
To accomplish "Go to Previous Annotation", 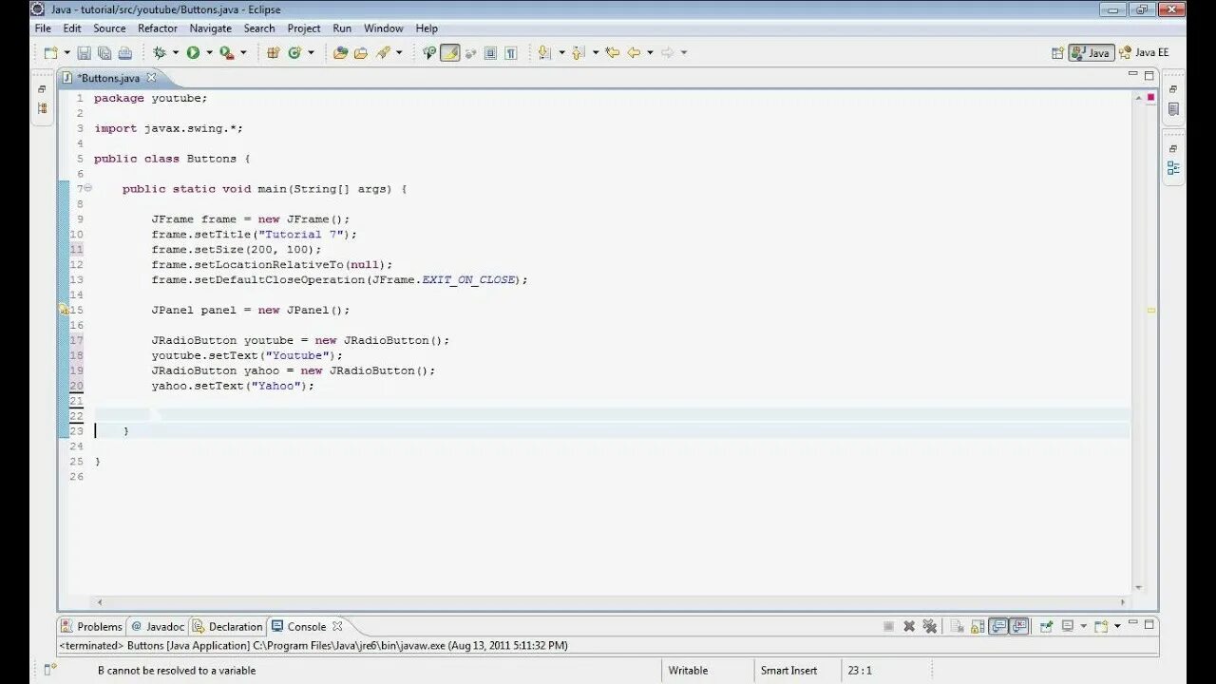I will [579, 53].
